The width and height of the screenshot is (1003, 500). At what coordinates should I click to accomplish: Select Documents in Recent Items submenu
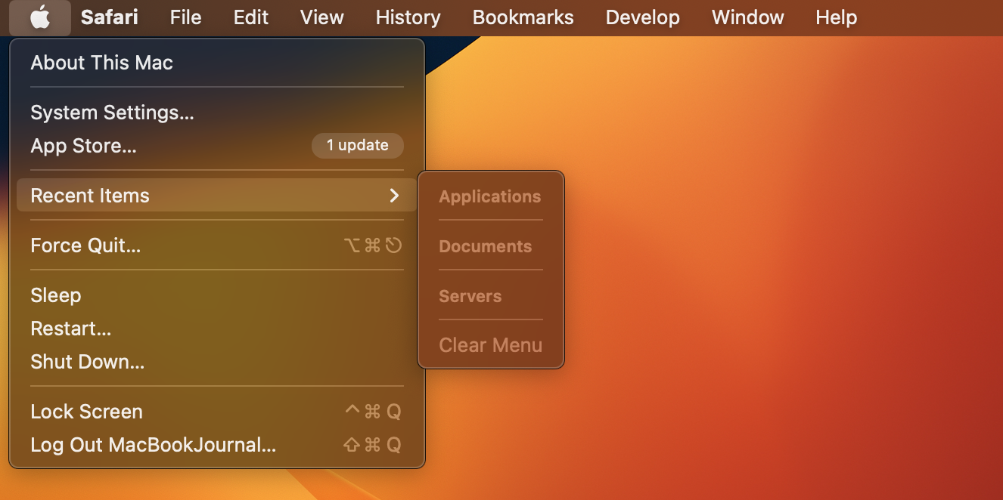[485, 246]
